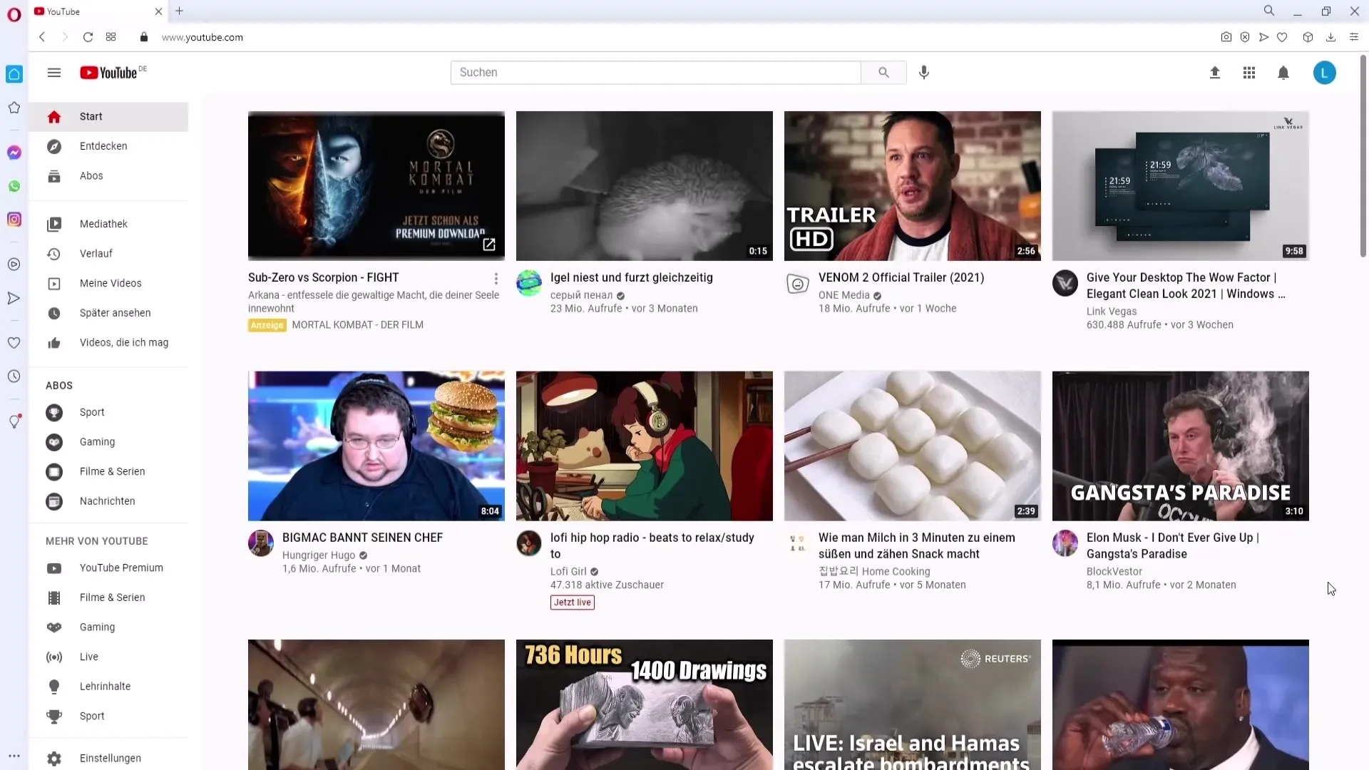1369x770 pixels.
Task: Go back in browser
Action: pyautogui.click(x=42, y=37)
